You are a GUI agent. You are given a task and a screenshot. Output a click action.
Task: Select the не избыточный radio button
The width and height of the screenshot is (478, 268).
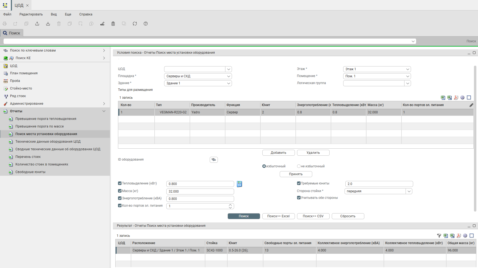tap(299, 166)
